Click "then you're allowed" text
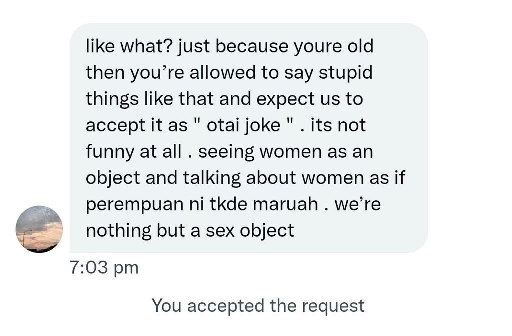Screen dimensions: 512x336 tap(169, 73)
